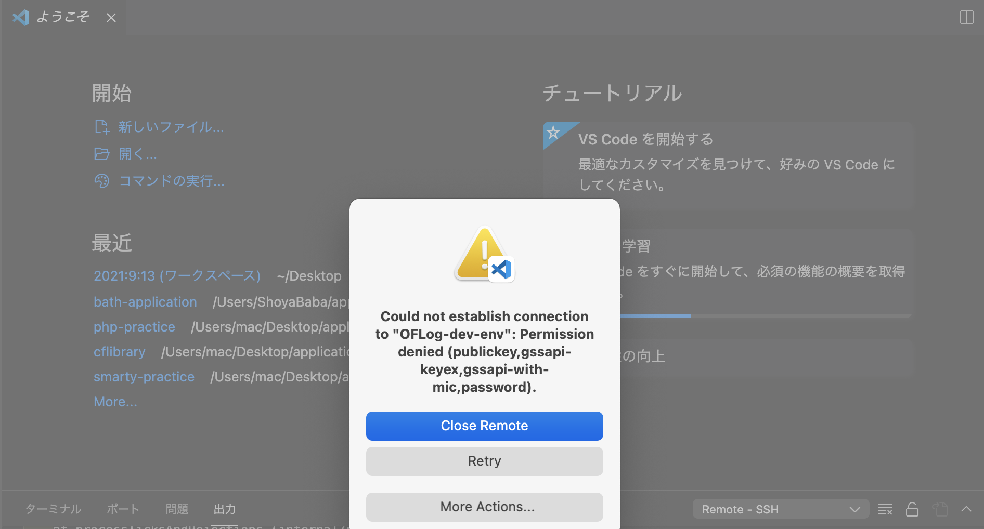
Task: Collapse the panel using the chevron icon
Action: coord(967,509)
